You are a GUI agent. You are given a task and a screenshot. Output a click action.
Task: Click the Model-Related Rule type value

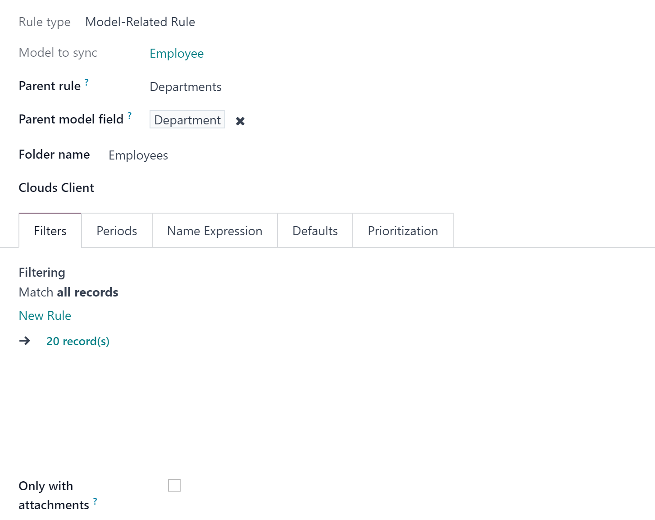click(140, 22)
